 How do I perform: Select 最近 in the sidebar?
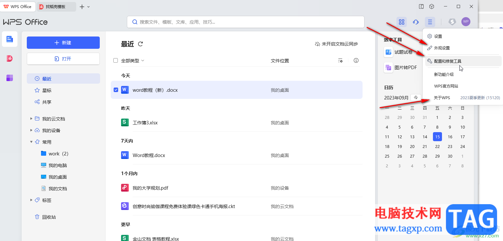tap(63, 79)
